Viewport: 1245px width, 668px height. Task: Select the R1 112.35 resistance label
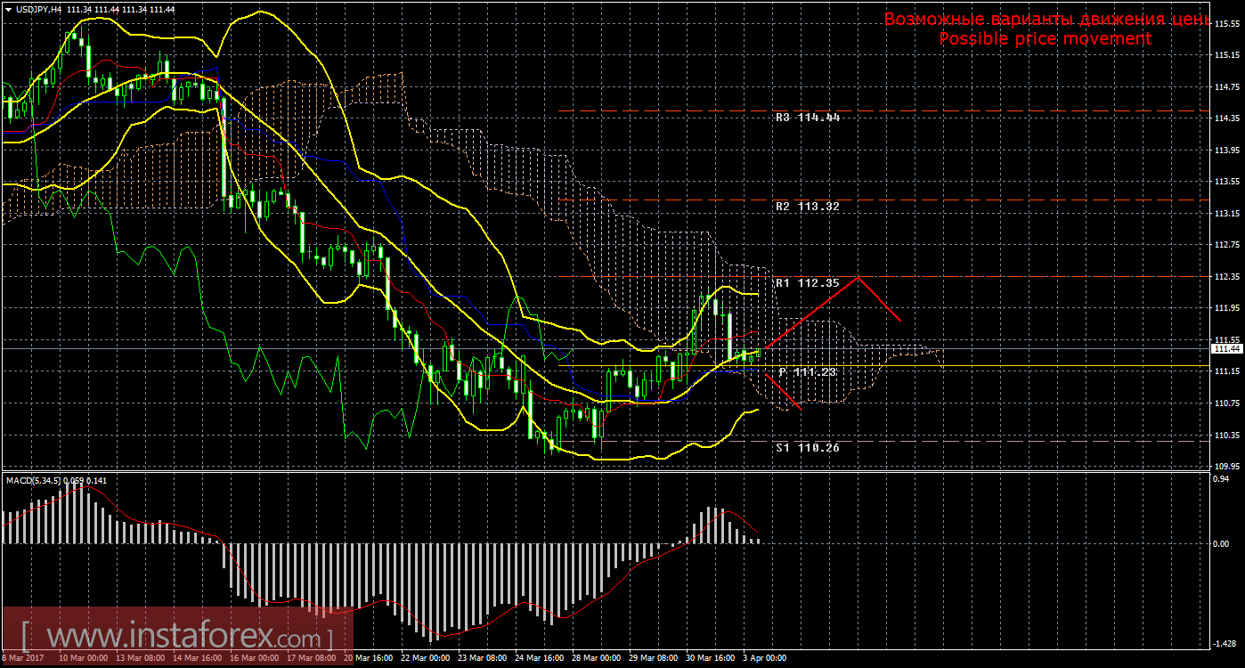click(807, 283)
